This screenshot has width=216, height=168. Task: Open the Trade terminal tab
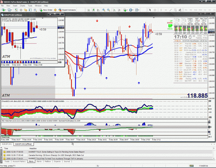click(x=7, y=161)
